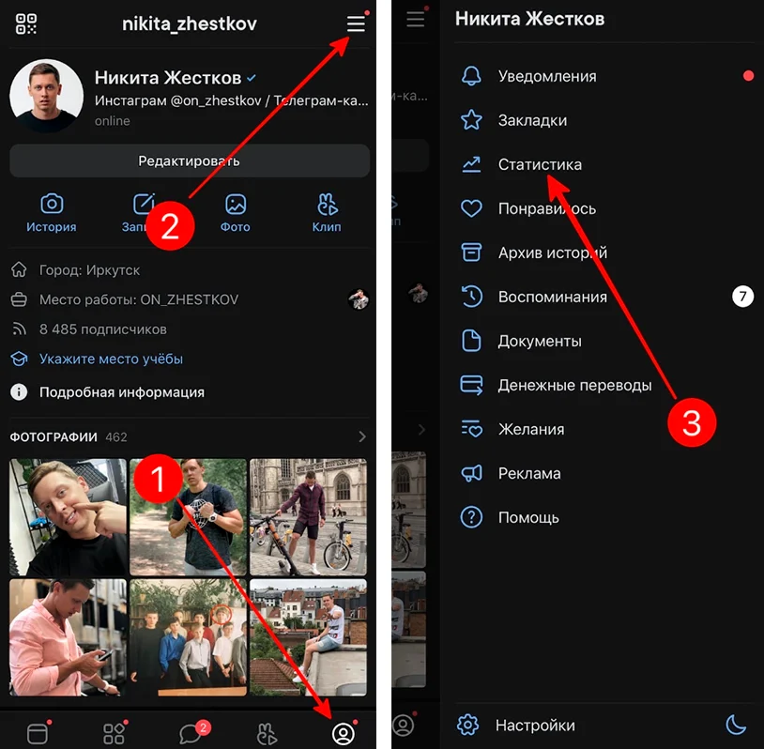Open the workplace group avatar thumbnail
764x749 pixels.
(x=359, y=299)
